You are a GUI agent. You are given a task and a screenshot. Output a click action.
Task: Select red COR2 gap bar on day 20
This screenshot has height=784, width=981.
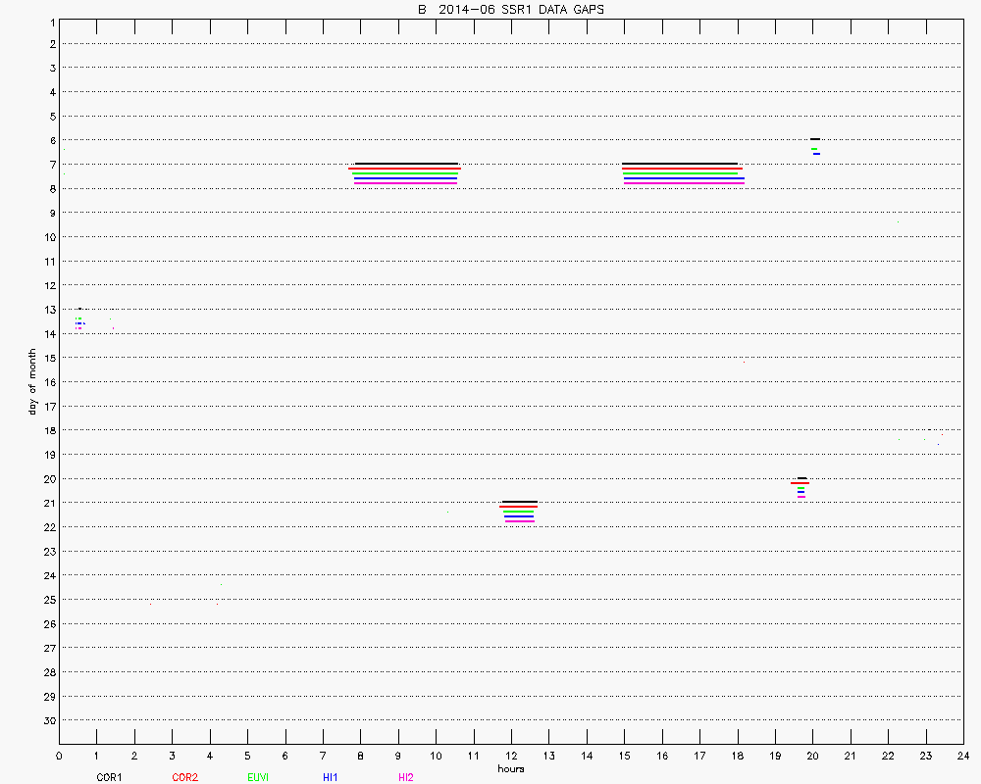click(x=800, y=483)
